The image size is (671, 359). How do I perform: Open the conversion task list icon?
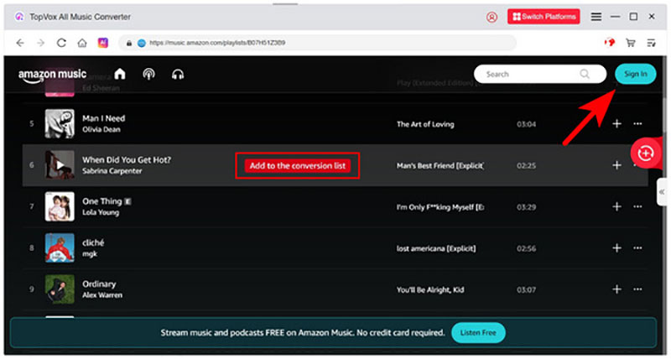tap(652, 43)
